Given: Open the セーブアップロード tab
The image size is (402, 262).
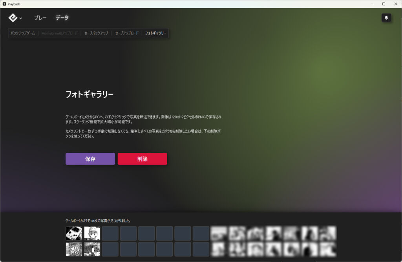Looking at the screenshot, I should 127,33.
